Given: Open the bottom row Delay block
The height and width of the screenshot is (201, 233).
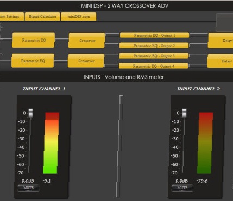Looking at the screenshot, I should point(220,61).
